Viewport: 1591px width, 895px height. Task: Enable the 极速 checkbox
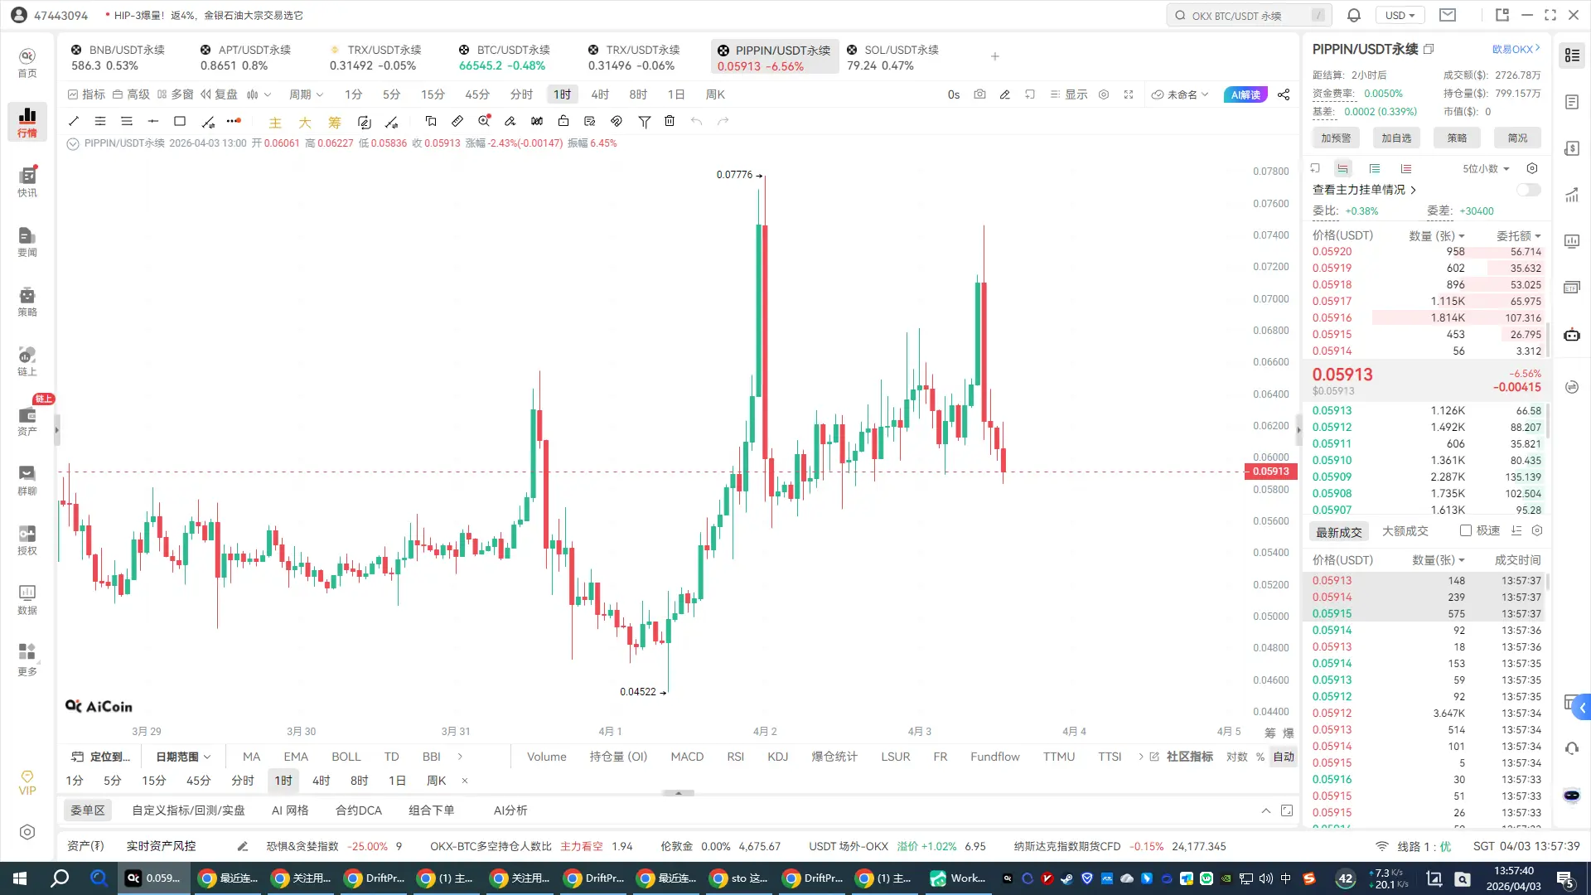tap(1465, 530)
